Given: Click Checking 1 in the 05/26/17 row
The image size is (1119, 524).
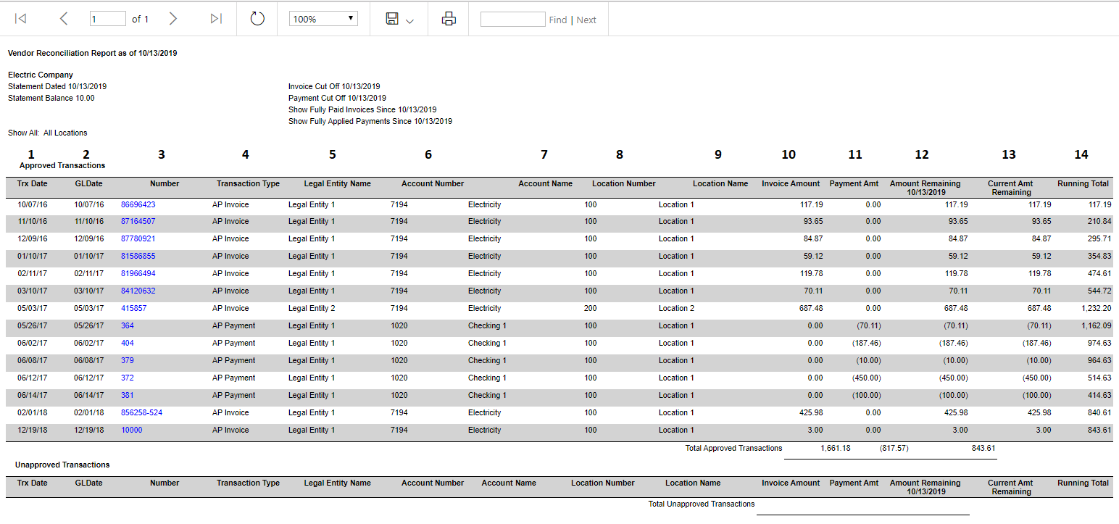Looking at the screenshot, I should click(487, 326).
